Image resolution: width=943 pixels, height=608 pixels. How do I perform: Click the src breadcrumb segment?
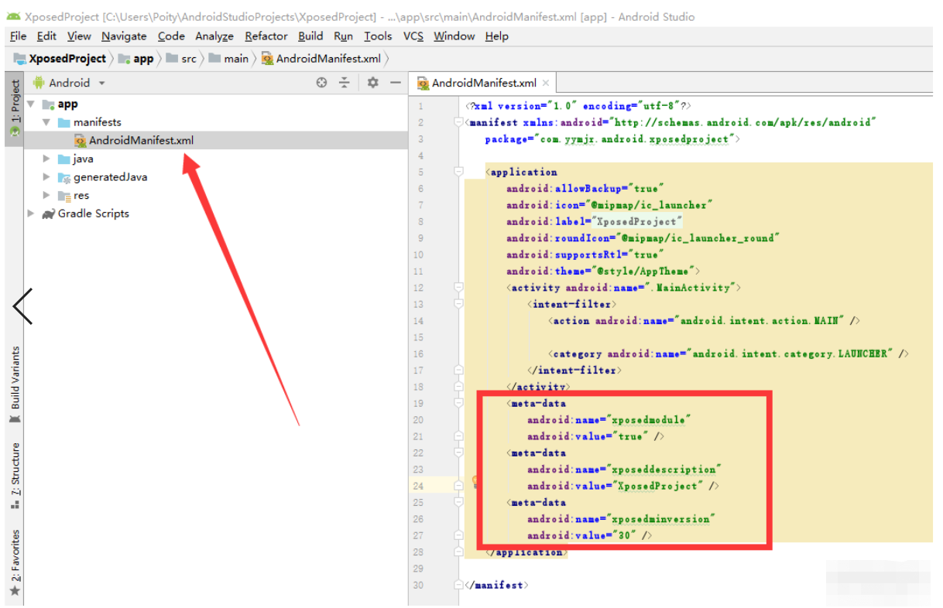(x=189, y=59)
